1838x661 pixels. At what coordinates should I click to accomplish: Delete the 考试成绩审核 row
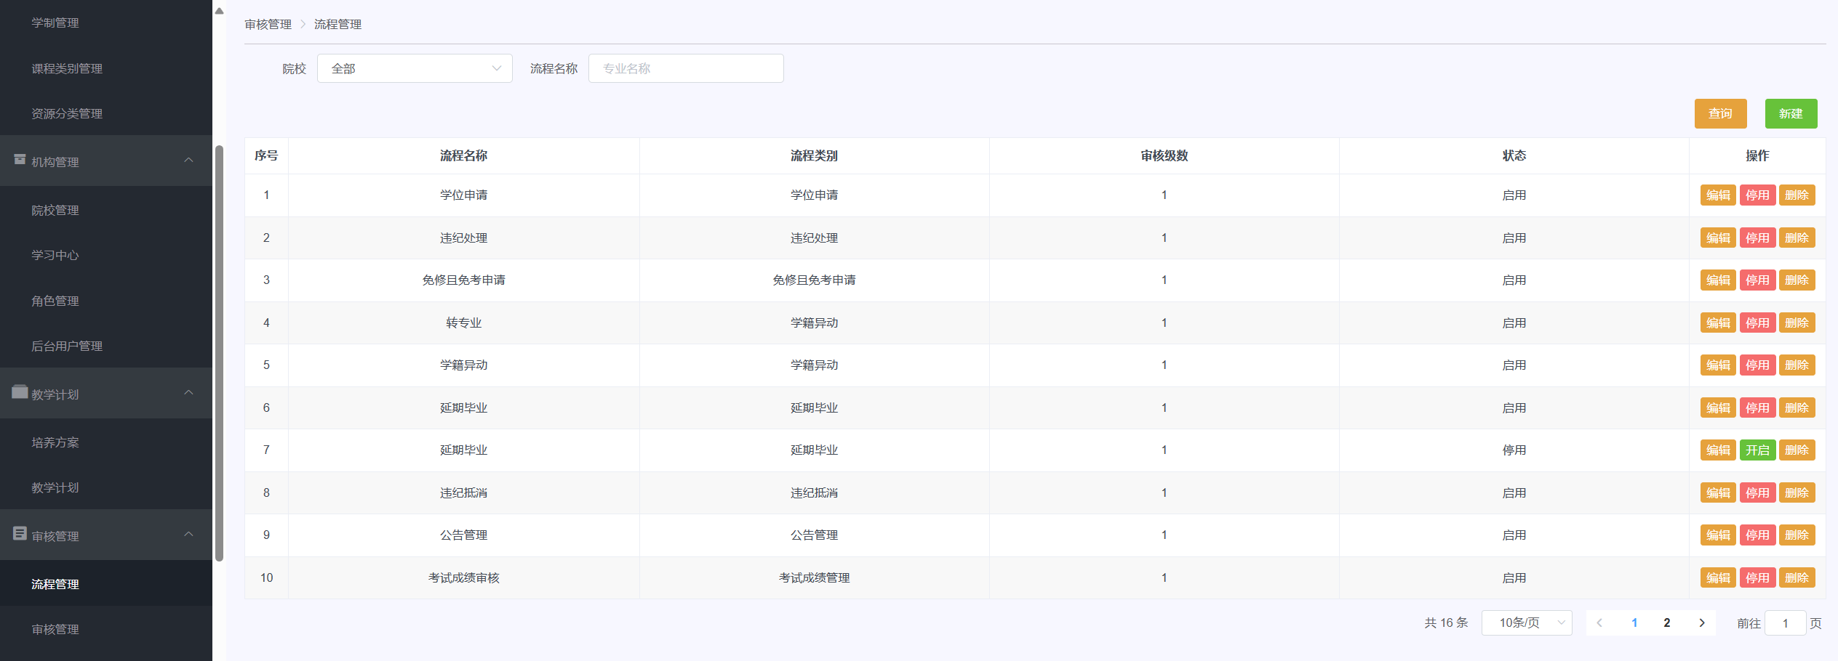click(1797, 577)
